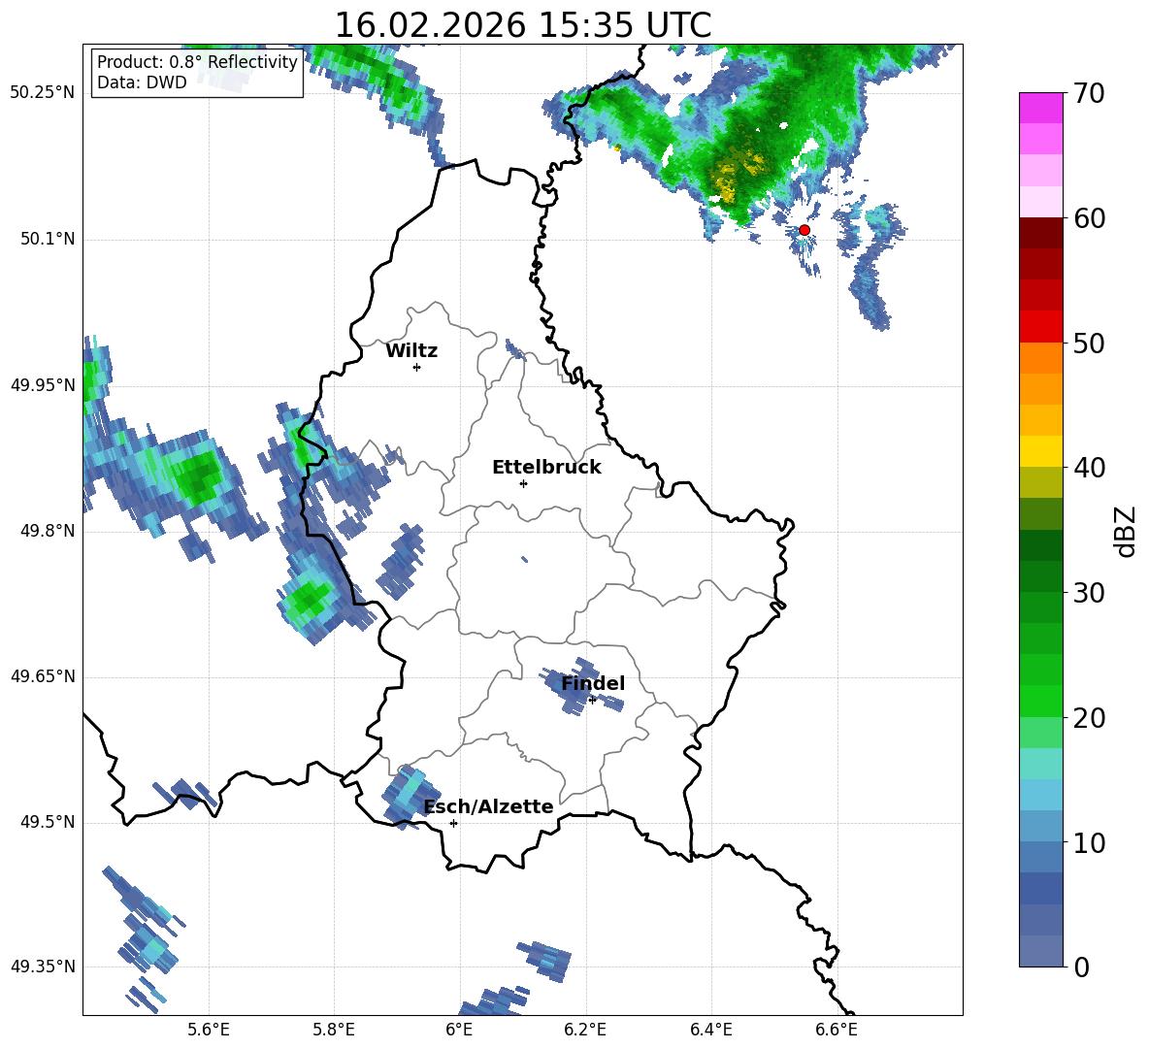Click the Esch/Alzette location cross marker
Viewport: 1149px width, 1049px height.
453,823
